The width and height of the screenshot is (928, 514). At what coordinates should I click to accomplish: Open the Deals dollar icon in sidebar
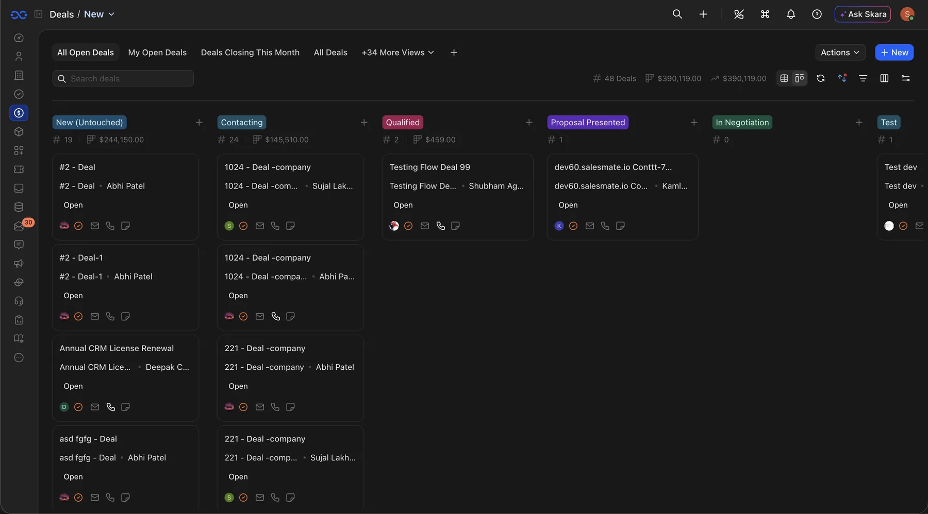coord(19,113)
